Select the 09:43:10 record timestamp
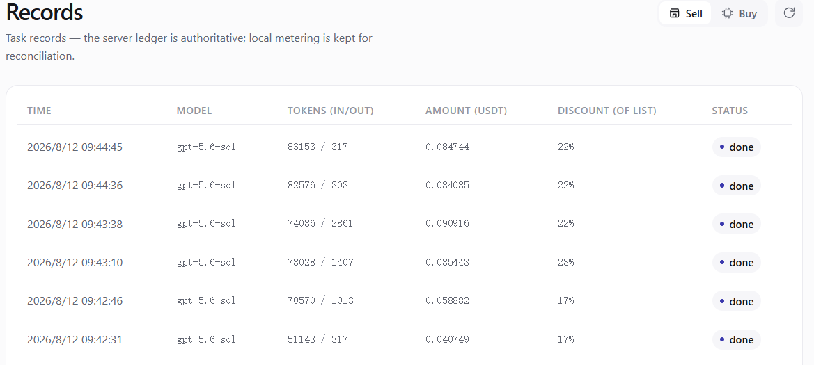This screenshot has width=814, height=365. [x=75, y=262]
